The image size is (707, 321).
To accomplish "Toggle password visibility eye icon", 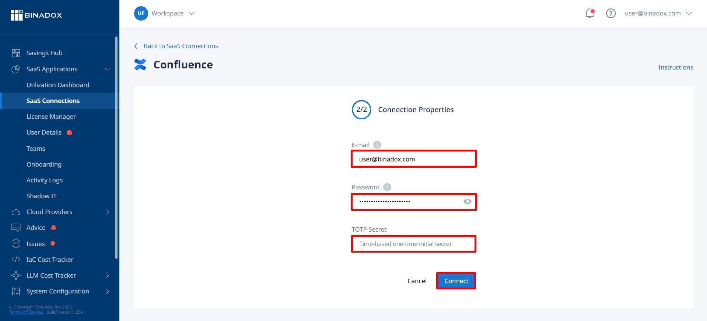I will tap(467, 201).
